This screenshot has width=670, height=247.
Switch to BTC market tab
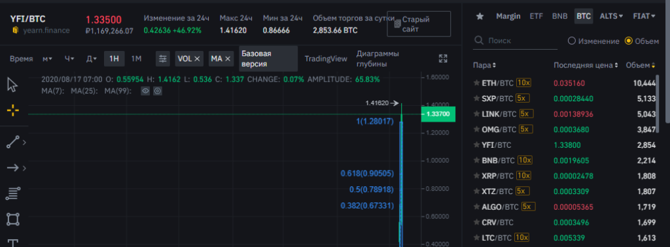pyautogui.click(x=583, y=16)
